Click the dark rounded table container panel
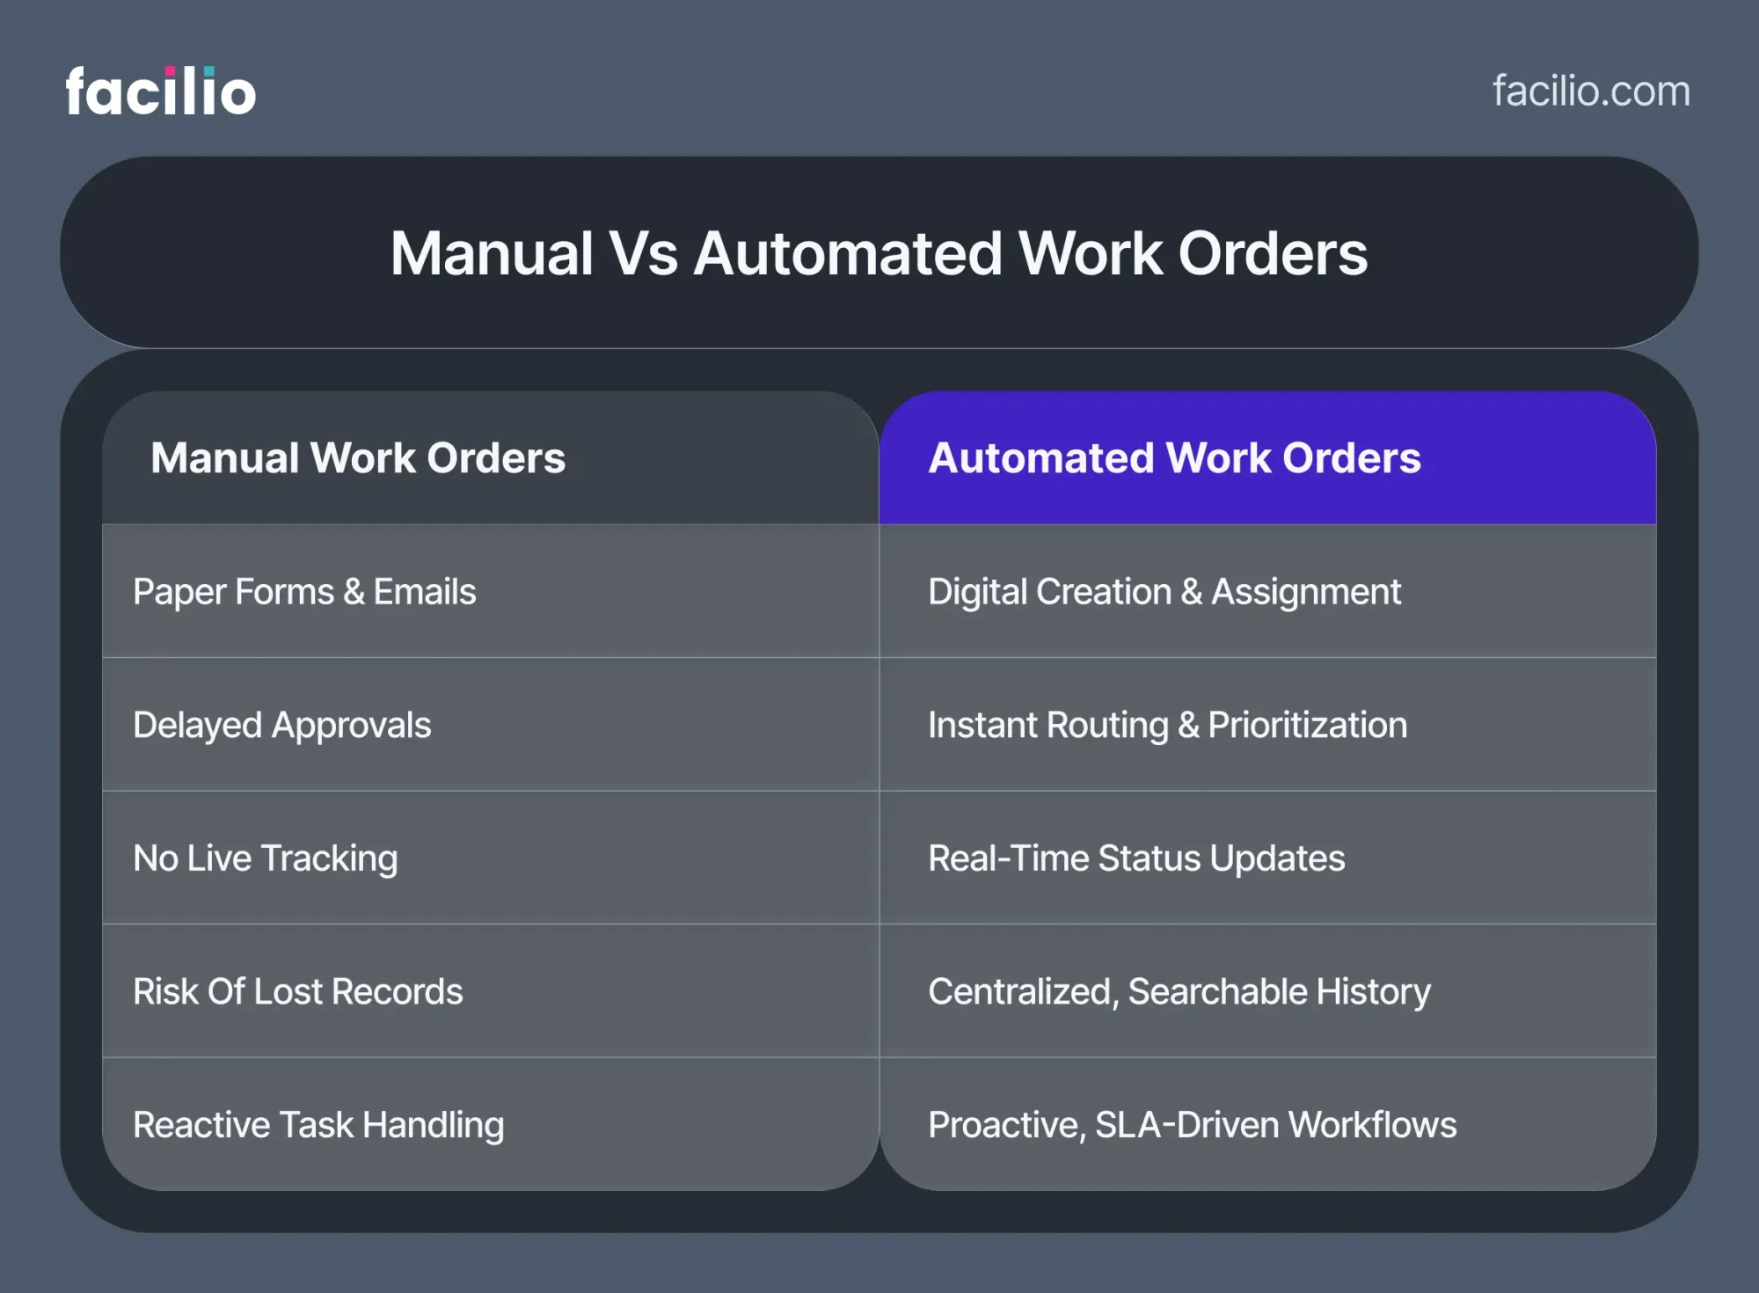 coord(879,1214)
